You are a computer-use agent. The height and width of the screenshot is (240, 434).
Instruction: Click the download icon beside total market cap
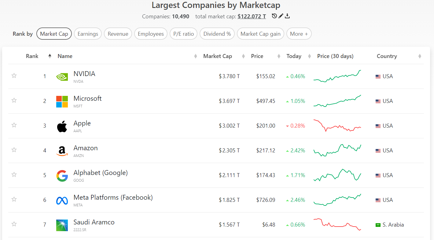pos(287,16)
